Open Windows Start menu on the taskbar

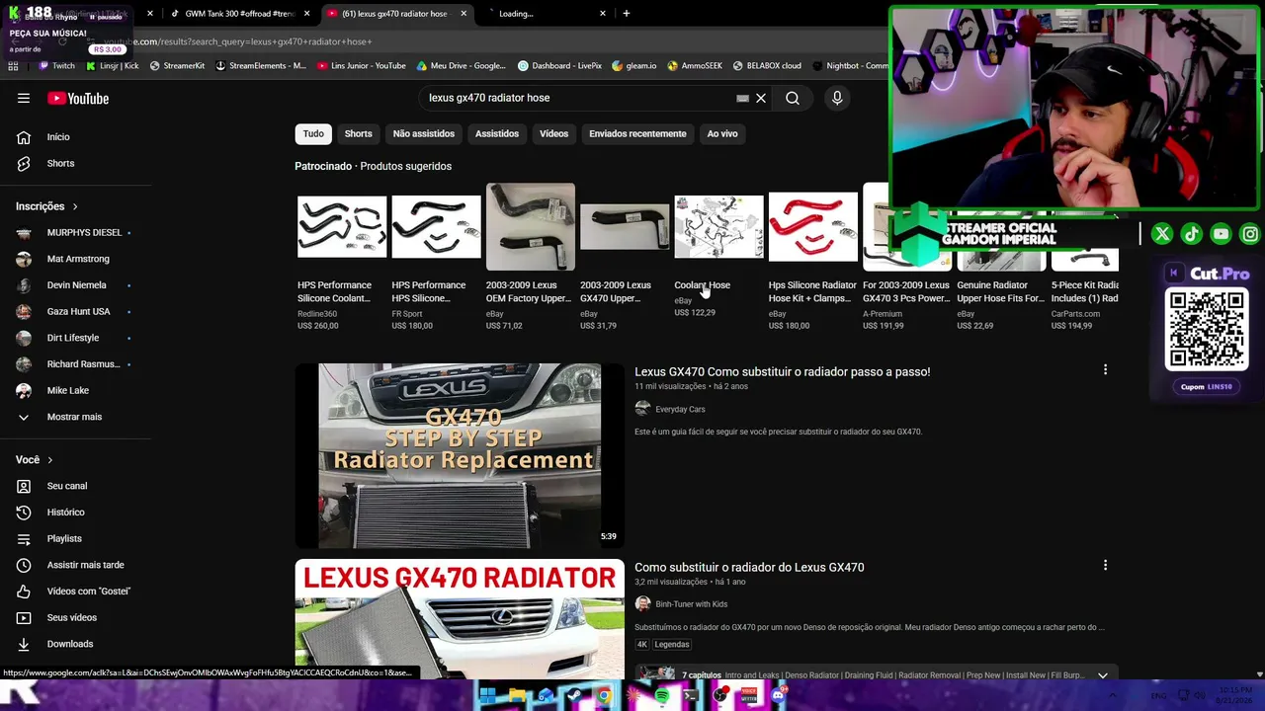[x=487, y=695]
